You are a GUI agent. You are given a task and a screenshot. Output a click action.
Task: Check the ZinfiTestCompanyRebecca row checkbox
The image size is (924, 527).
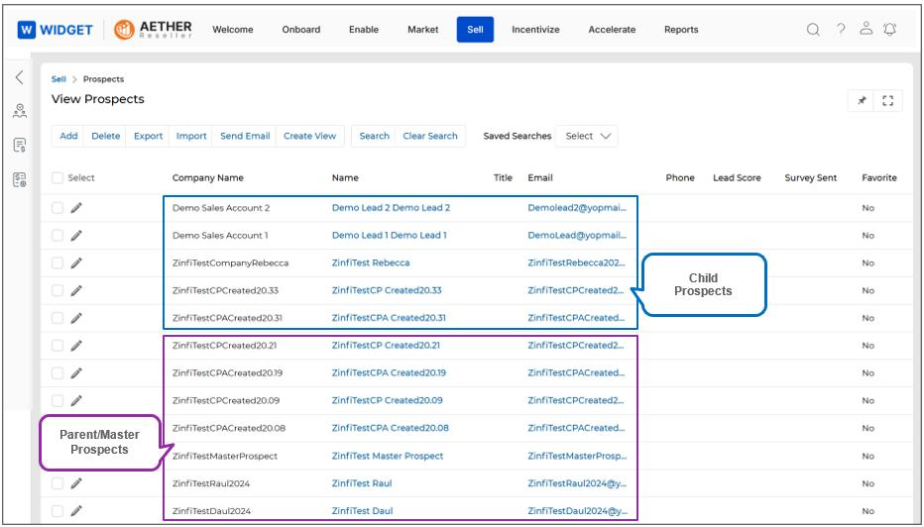point(58,263)
